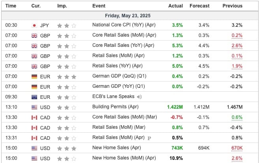Click the Imp. column header
This screenshot has width=259, height=163.
pyautogui.click(x=62, y=6)
